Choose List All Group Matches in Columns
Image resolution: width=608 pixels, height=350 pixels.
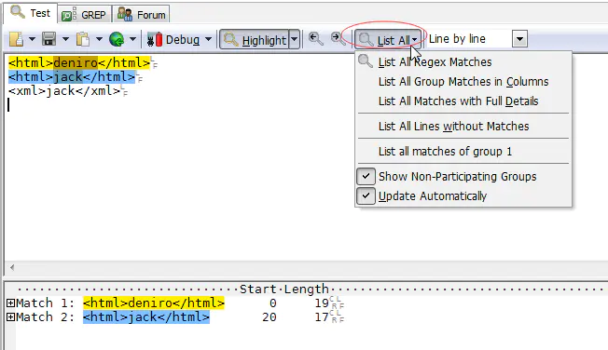pyautogui.click(x=463, y=82)
